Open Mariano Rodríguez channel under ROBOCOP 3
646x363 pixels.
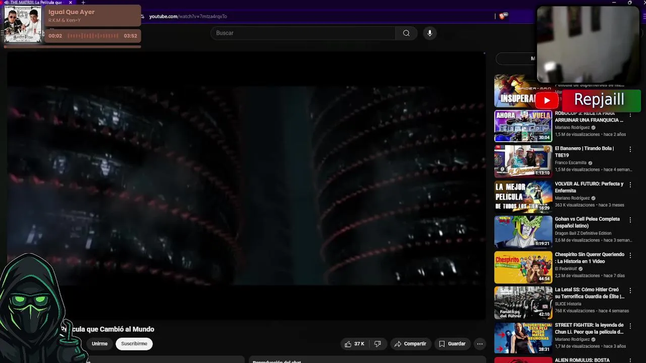click(572, 128)
